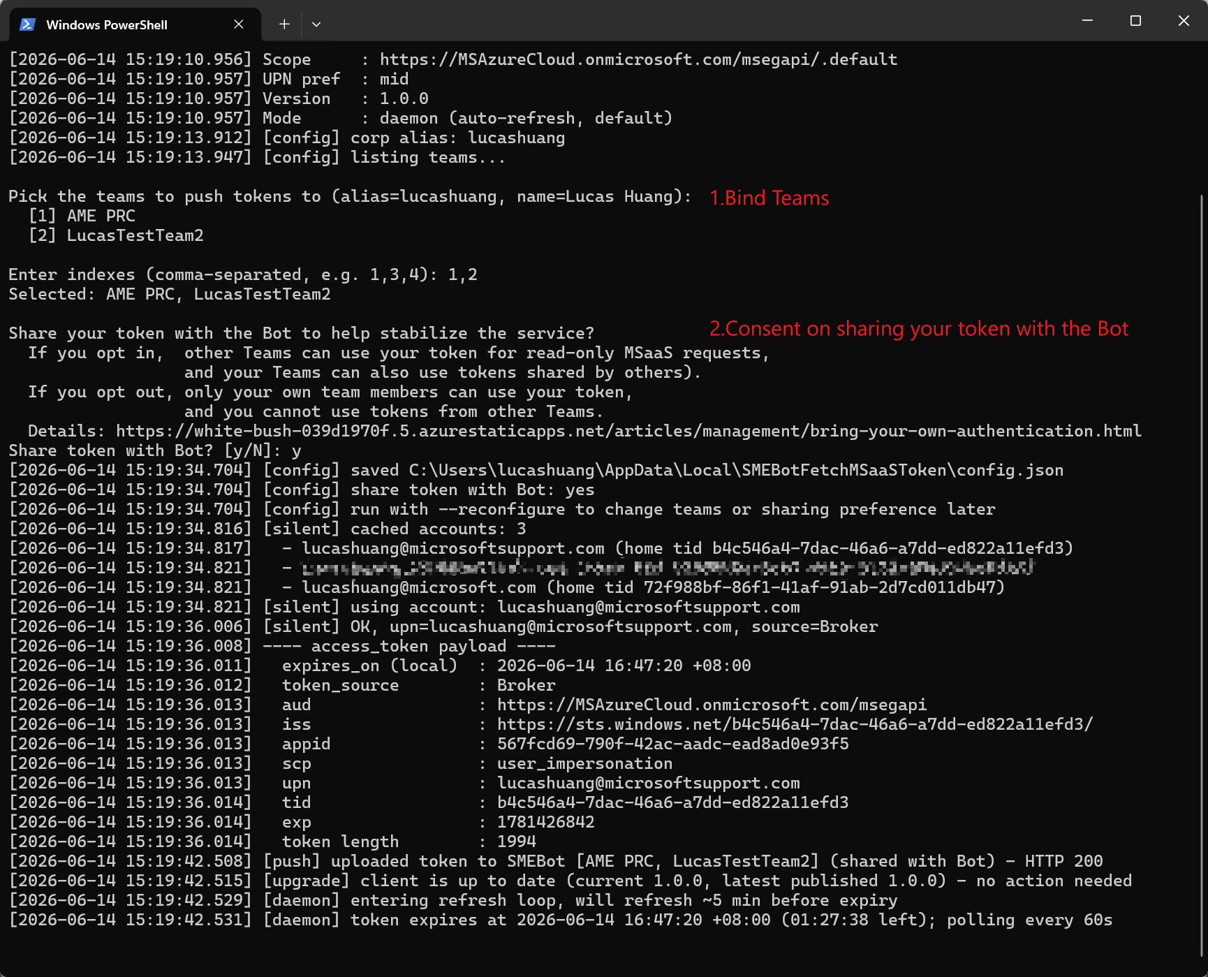
Task: Click the '[upgrade] client is up to date' line
Action: pos(570,881)
